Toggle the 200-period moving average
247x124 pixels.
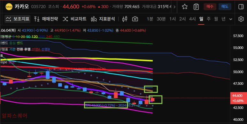click(42, 37)
